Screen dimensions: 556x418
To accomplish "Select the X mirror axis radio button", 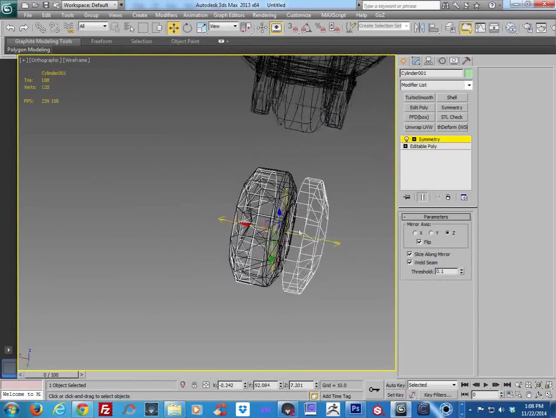I will pyautogui.click(x=415, y=233).
